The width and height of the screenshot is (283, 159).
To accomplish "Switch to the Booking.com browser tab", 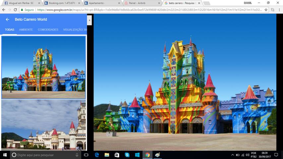I will (62, 3).
